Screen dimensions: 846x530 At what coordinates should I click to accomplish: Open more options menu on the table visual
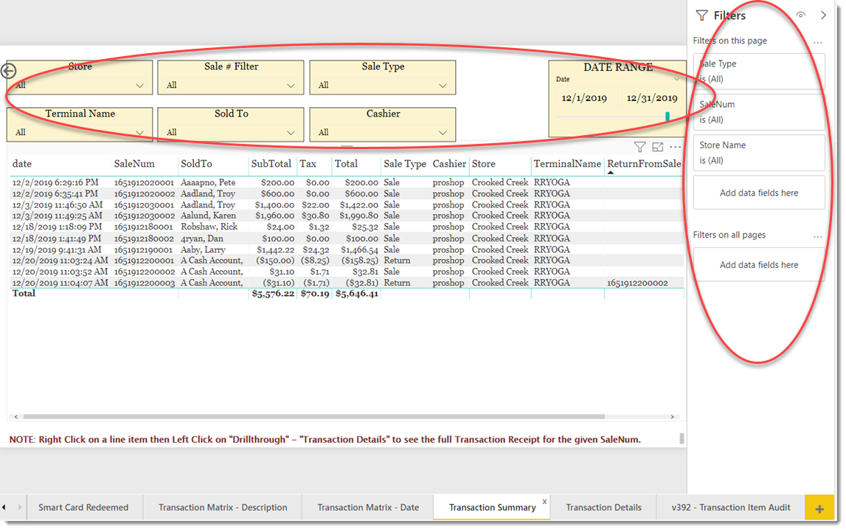click(x=676, y=147)
